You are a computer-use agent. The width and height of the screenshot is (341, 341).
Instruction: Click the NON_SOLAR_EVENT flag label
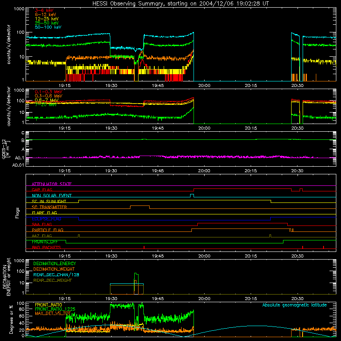tap(52, 196)
